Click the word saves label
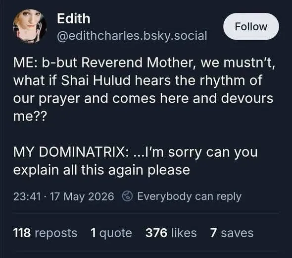292x258 pixels. click(237, 233)
